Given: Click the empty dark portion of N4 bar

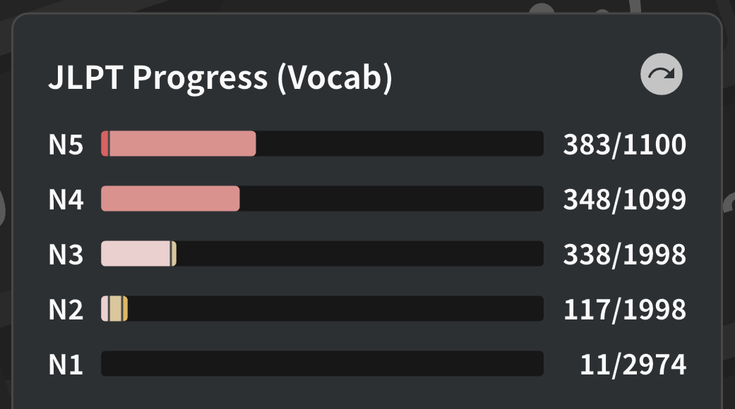Looking at the screenshot, I should pos(392,199).
